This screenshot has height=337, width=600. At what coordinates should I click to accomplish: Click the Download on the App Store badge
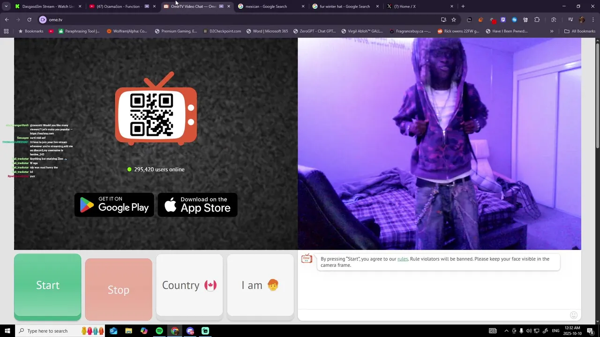point(197,205)
